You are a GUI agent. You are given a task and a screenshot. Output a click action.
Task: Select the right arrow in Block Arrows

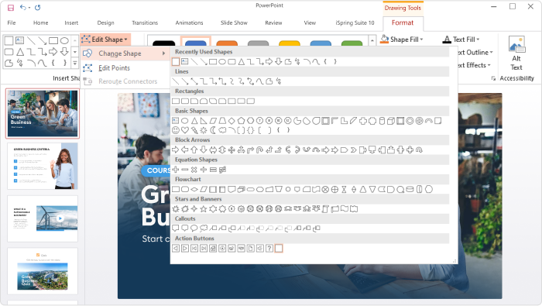[176, 150]
